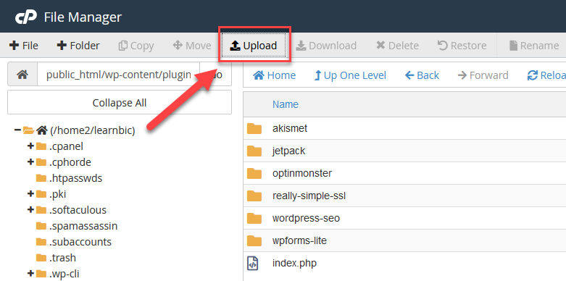
Task: Click the index.php code file icon
Action: pos(253,264)
